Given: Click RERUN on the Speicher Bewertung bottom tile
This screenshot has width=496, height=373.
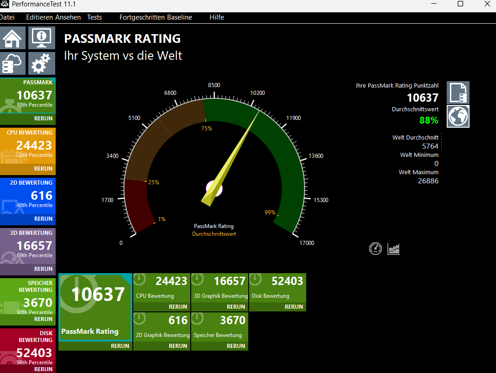Looking at the screenshot, I should 235,346.
